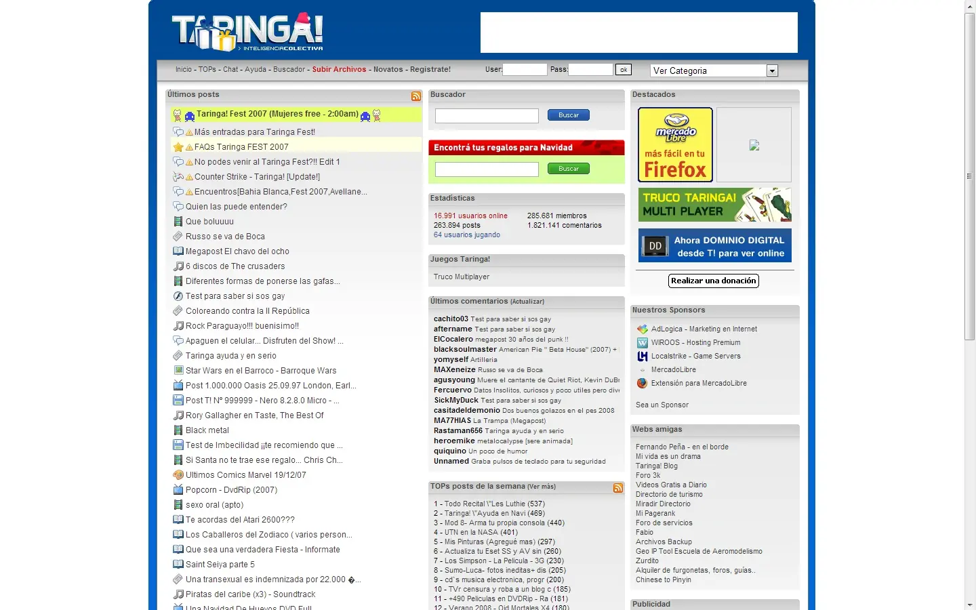
Task: Open 'Truco Multiplayer' game link
Action: [x=462, y=277]
